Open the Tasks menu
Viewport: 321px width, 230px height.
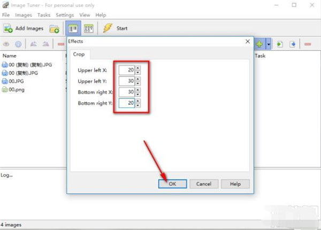(44, 15)
